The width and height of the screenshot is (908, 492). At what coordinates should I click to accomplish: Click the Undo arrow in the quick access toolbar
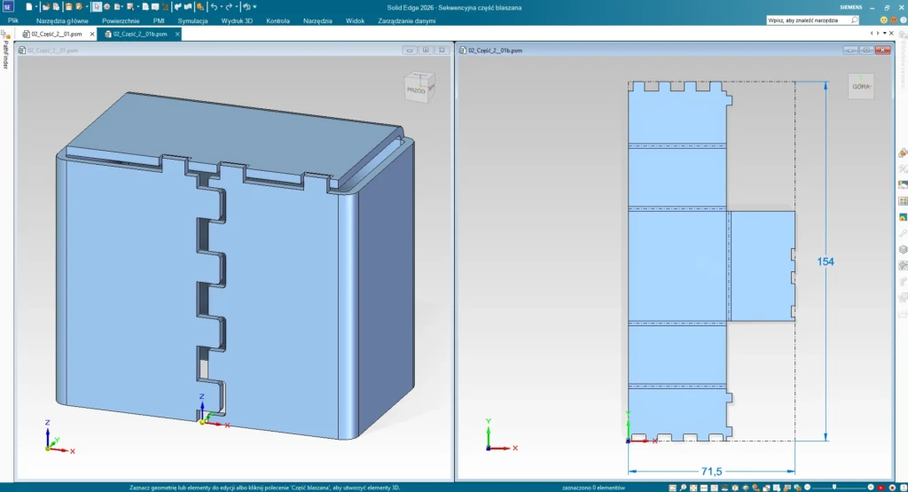214,6
